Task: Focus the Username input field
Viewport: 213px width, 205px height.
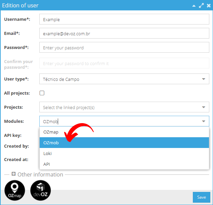Action: (124, 19)
